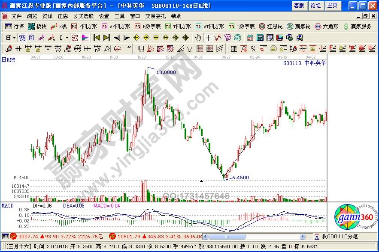Click the 论坛 forum button
The width and height of the screenshot is (379, 252).
316,6
